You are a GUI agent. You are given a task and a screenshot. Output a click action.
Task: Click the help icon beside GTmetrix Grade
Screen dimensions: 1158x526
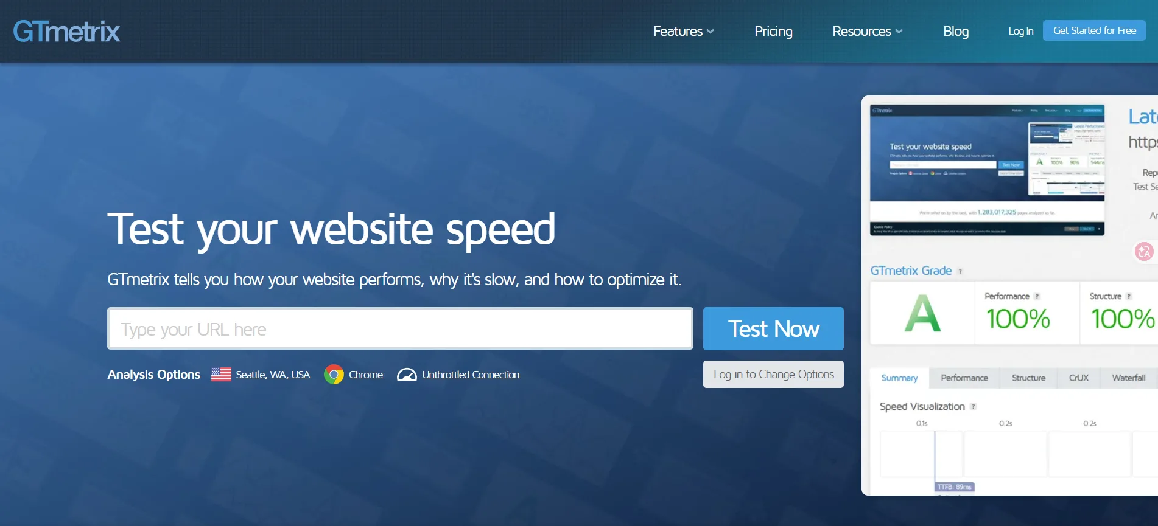(960, 271)
